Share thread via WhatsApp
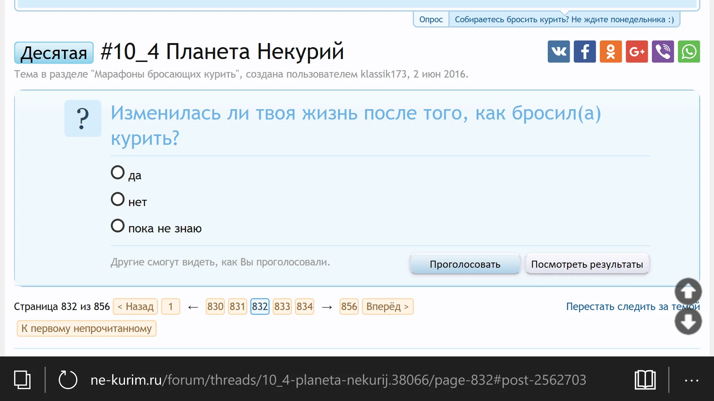The image size is (714, 401). [689, 52]
